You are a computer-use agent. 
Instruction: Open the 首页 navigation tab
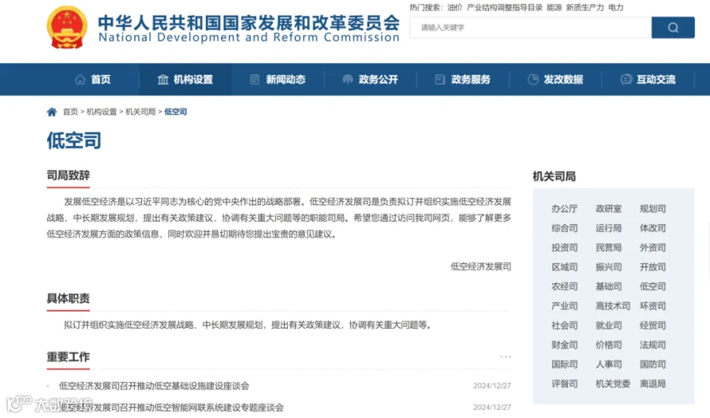(93, 80)
